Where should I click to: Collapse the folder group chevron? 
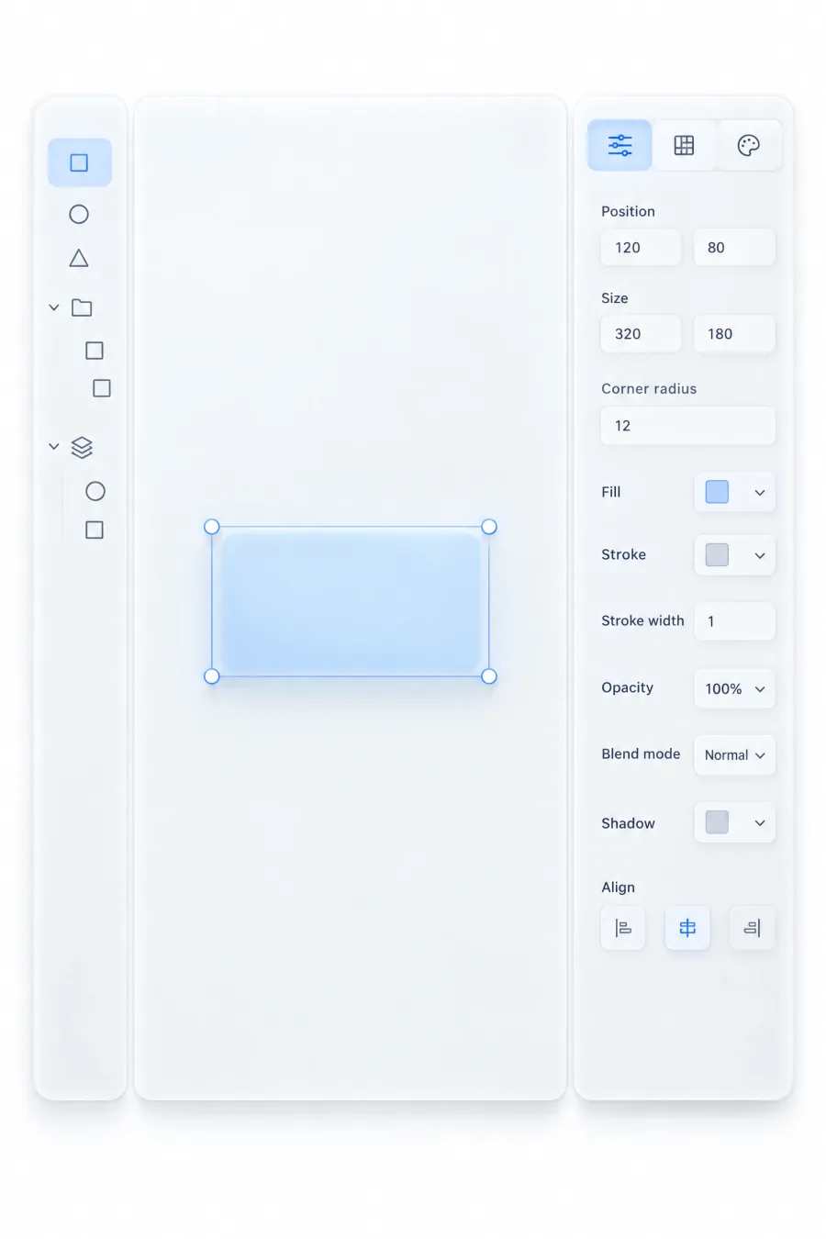click(54, 307)
